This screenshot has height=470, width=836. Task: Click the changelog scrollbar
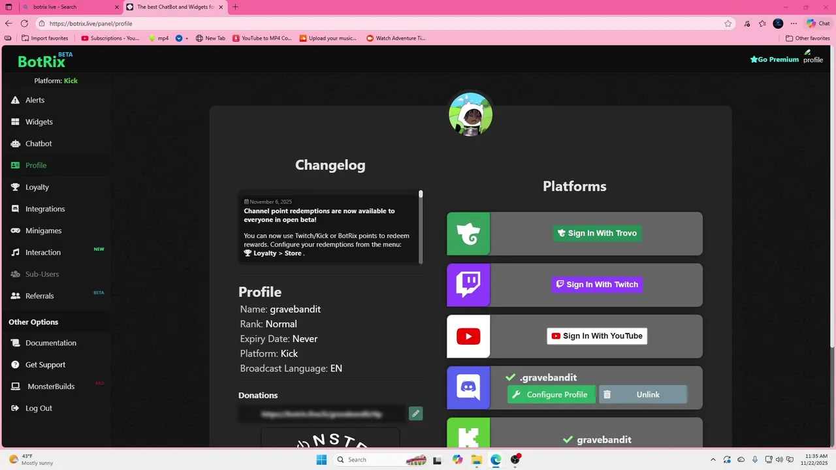421,227
